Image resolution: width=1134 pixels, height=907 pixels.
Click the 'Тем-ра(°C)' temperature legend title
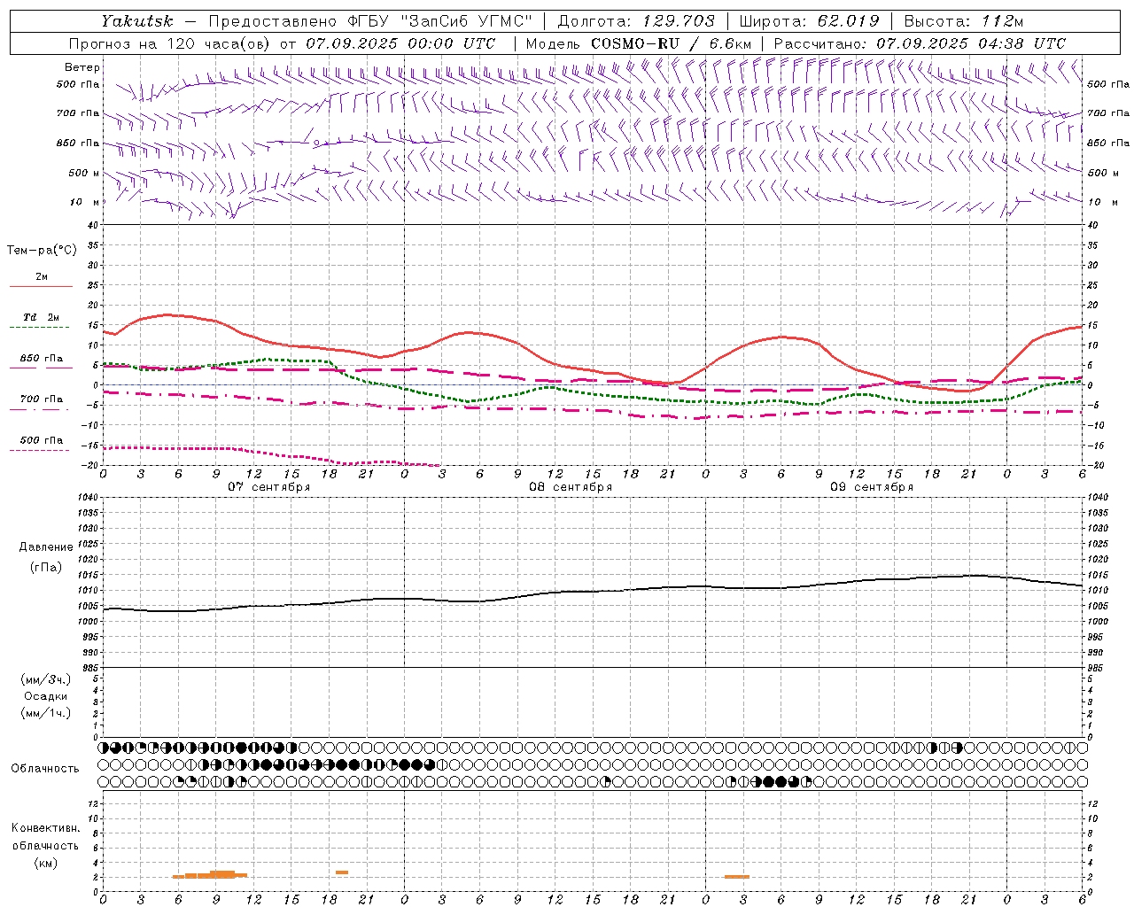click(42, 250)
